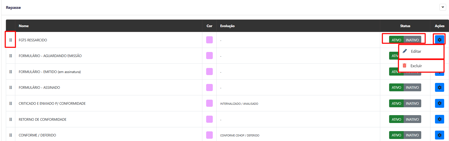This screenshot has height=141, width=449.
Task: Click drag handle of CONFORME / DEFERIDO row
Action: click(10, 135)
